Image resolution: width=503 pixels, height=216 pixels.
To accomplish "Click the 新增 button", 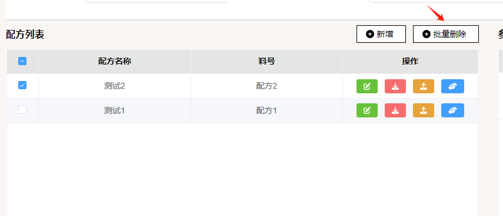I will pos(381,34).
